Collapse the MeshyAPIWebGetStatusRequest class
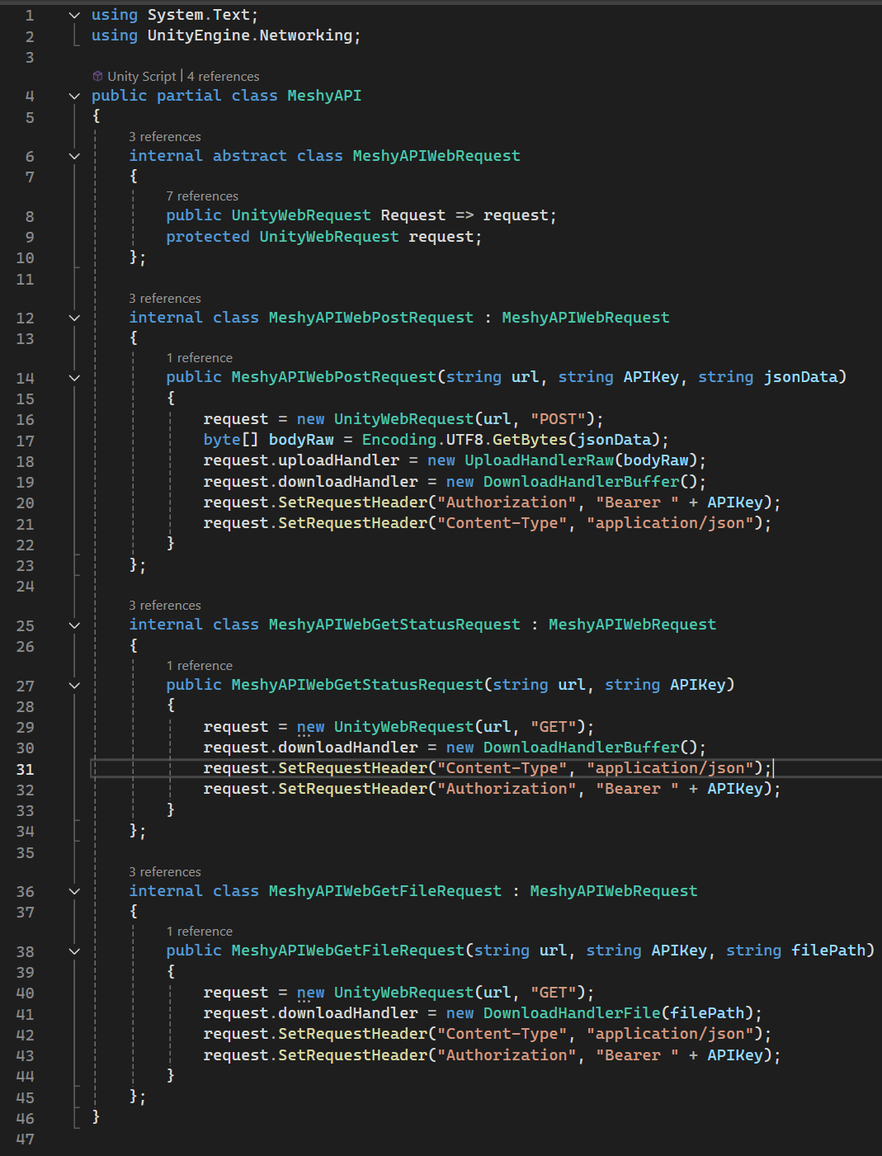 (x=74, y=625)
